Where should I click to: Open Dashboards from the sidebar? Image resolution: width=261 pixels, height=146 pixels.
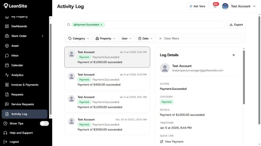(25, 26)
